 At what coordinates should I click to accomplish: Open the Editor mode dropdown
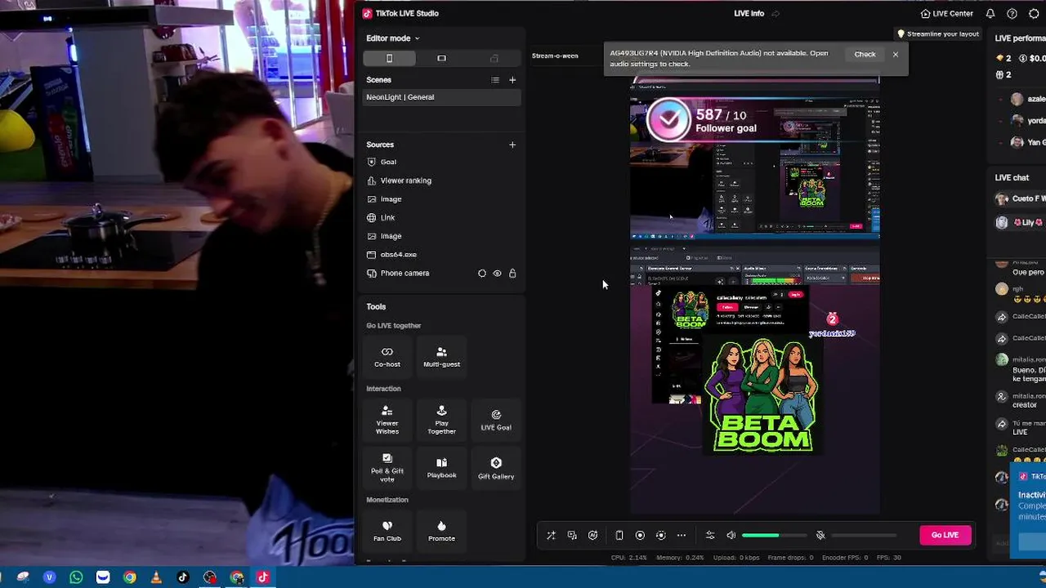click(x=392, y=38)
